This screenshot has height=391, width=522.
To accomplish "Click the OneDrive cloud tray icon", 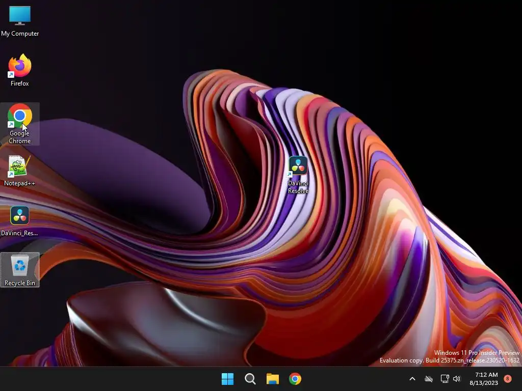I will 429,379.
